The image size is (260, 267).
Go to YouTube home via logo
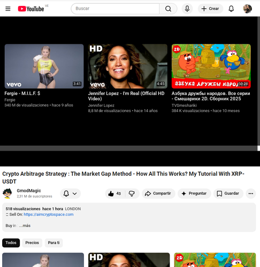[31, 9]
